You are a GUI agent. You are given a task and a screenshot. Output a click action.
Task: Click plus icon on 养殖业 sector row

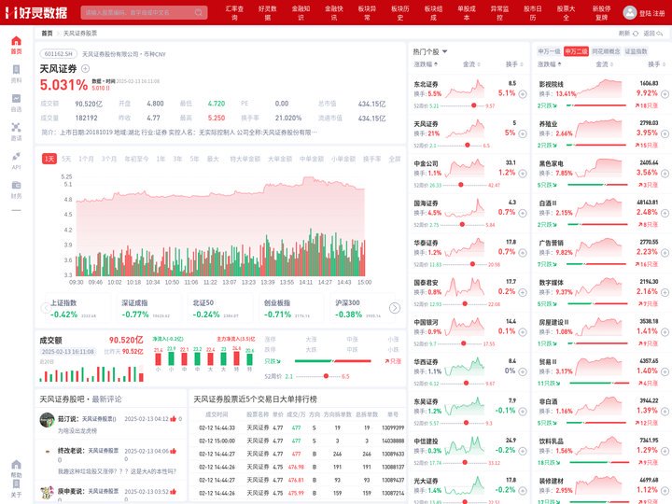[x=665, y=133]
